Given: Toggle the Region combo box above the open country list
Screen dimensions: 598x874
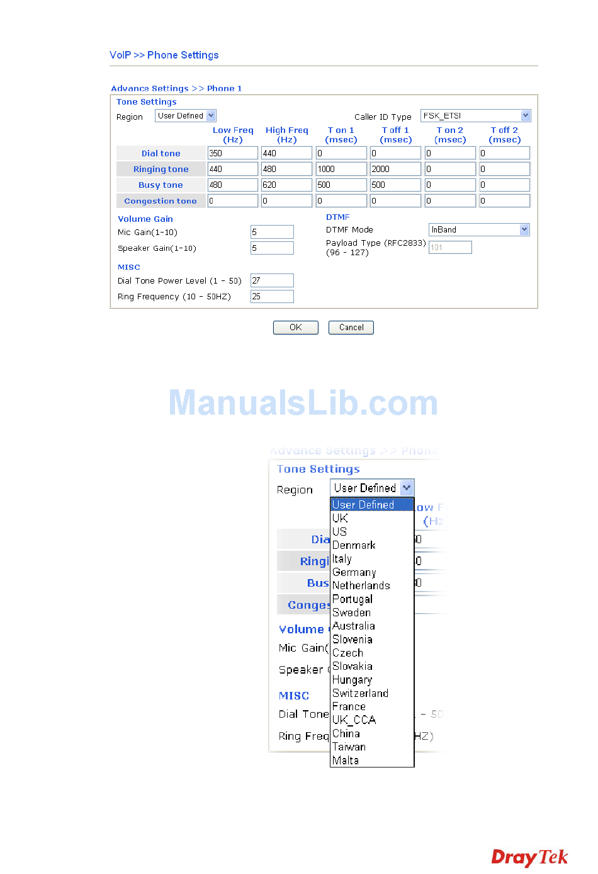Looking at the screenshot, I should (x=372, y=488).
